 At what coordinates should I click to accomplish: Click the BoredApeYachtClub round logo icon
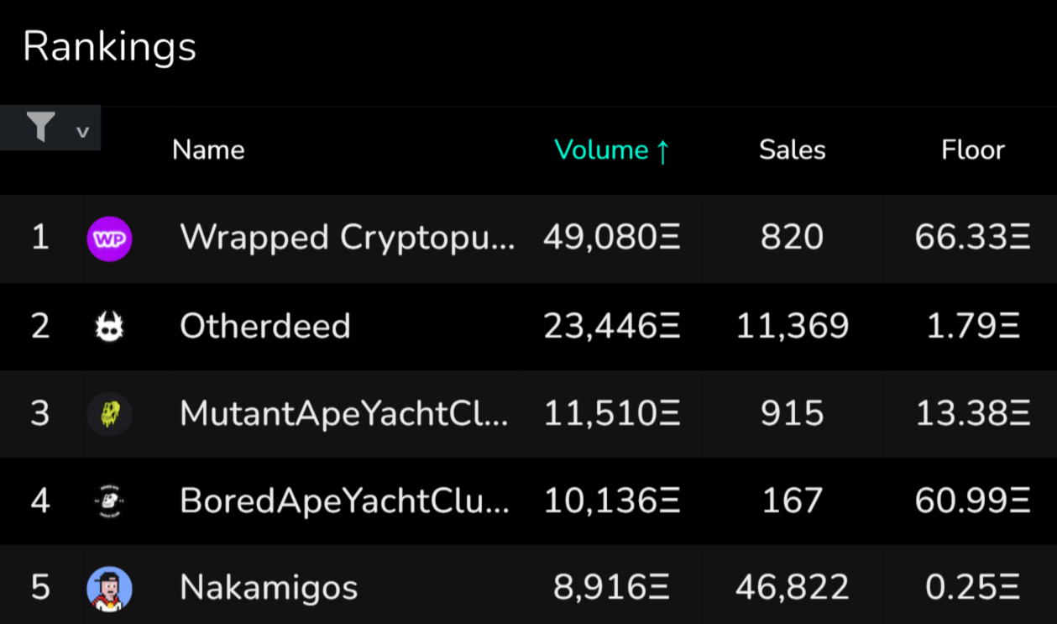(109, 501)
